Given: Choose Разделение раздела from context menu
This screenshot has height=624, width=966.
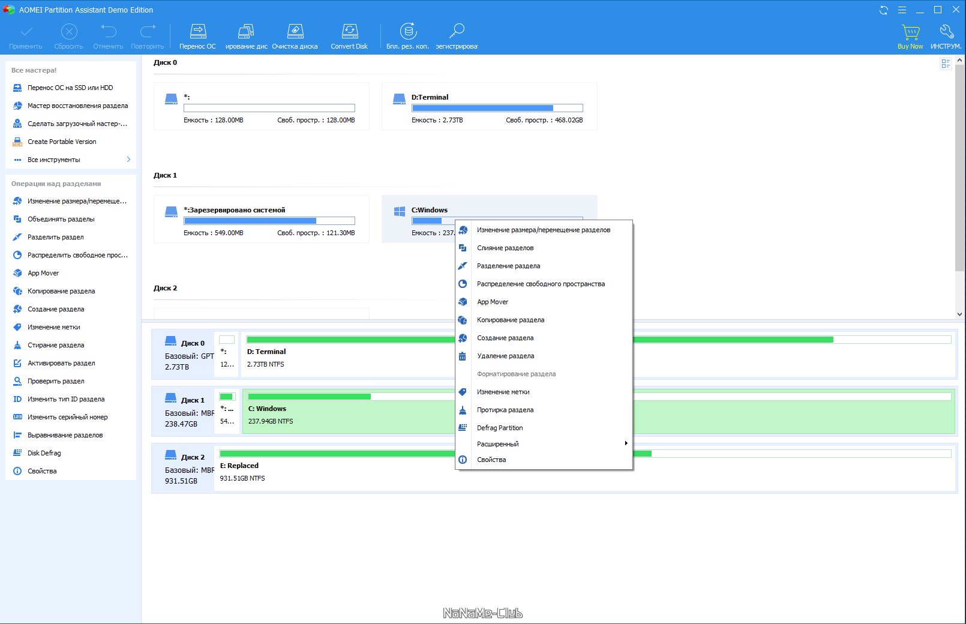Looking at the screenshot, I should click(508, 266).
